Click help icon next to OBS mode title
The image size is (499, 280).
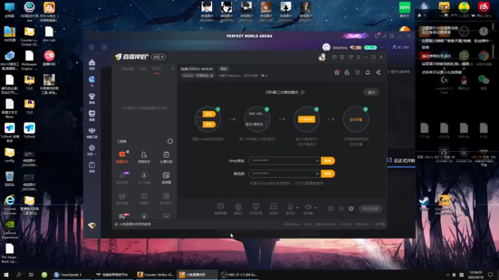[303, 92]
